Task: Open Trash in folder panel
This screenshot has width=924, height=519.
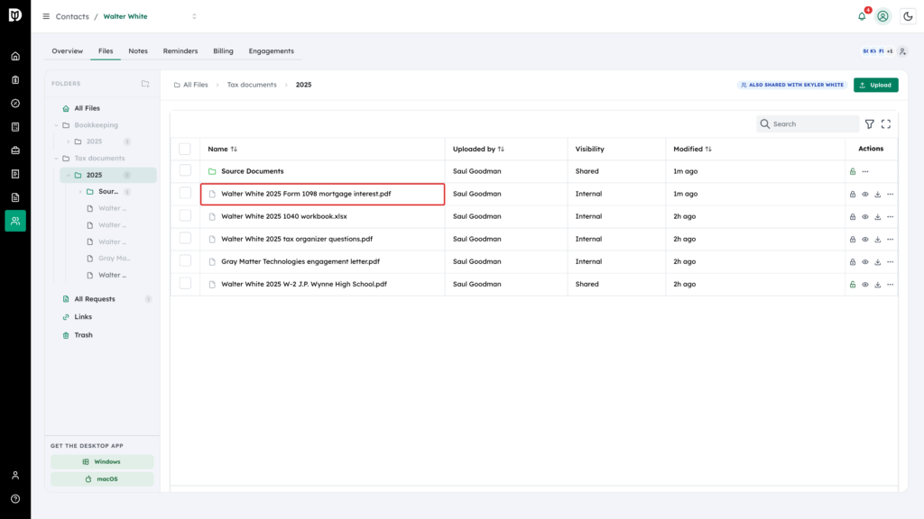Action: [x=84, y=335]
